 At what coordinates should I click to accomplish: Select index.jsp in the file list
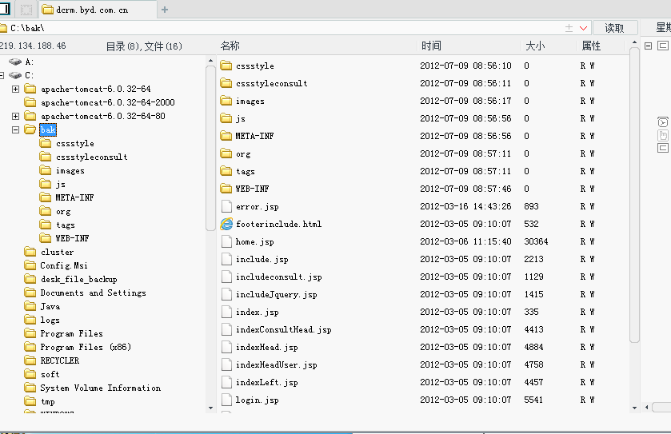[258, 313]
